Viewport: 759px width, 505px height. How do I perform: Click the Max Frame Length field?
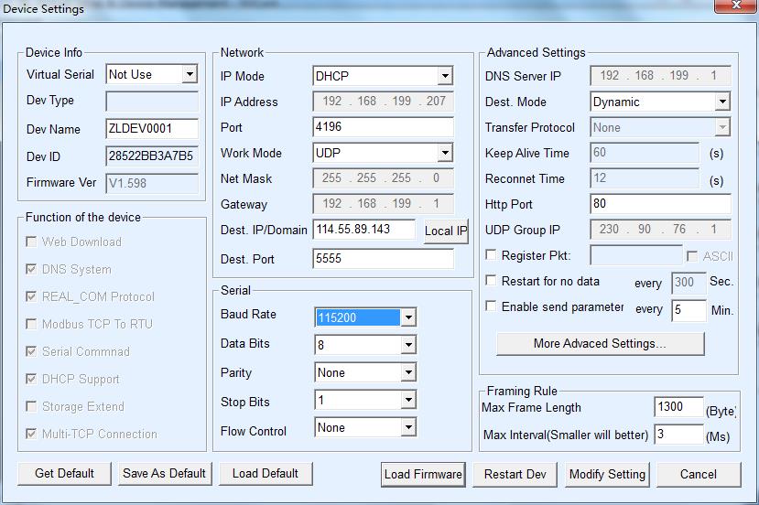point(678,407)
